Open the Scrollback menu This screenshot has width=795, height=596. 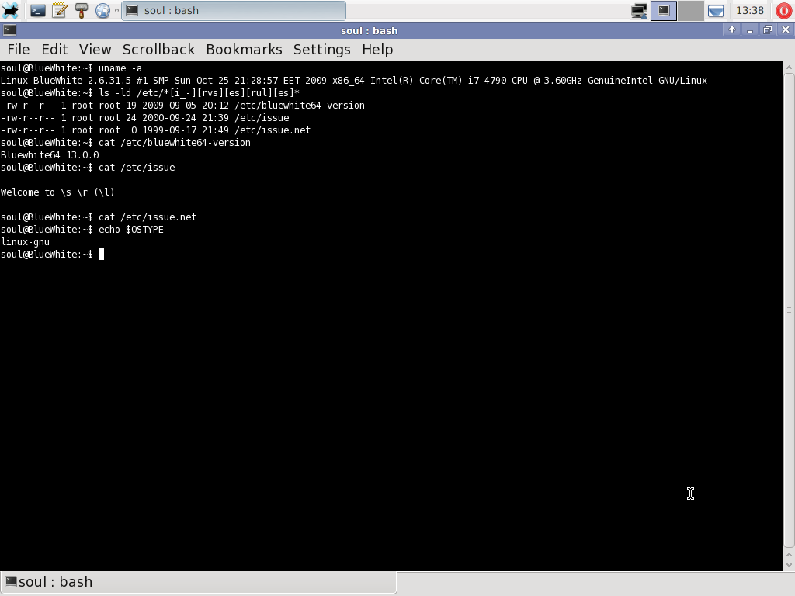(x=158, y=49)
